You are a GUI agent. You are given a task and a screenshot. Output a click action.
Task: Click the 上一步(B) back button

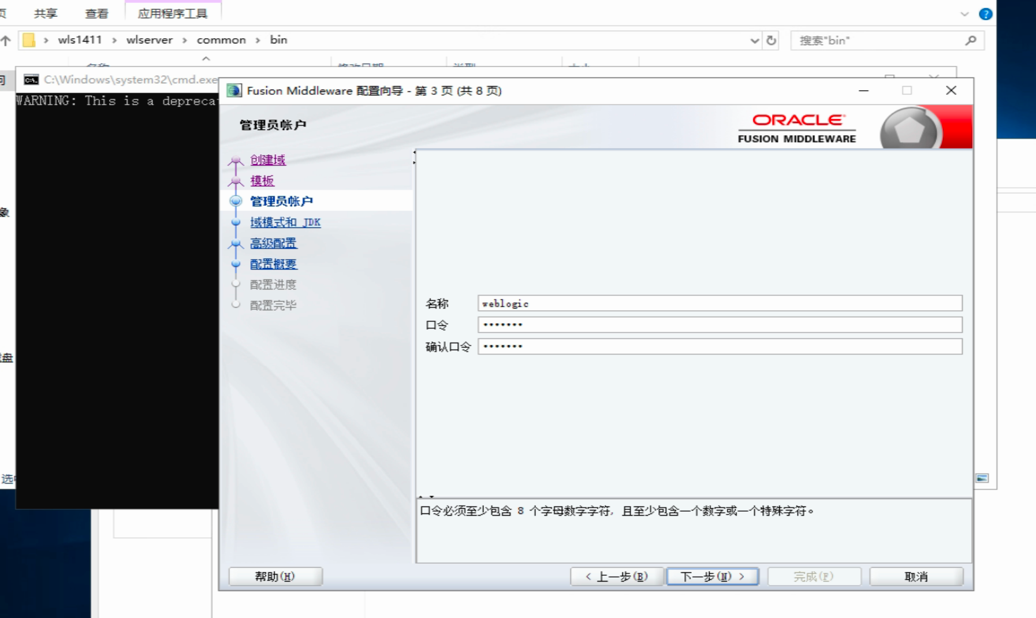pos(616,576)
